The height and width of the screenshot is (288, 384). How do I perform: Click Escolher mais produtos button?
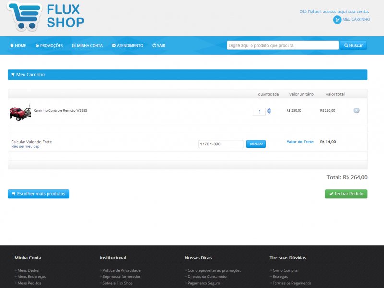pos(38,194)
